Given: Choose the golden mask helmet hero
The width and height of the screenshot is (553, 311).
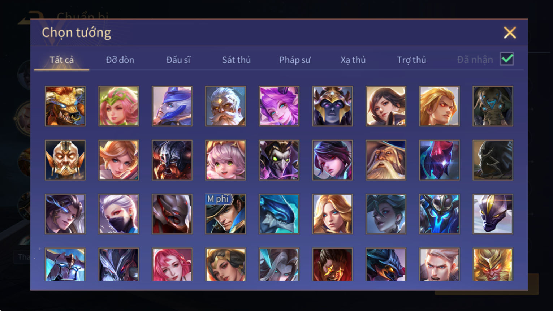Looking at the screenshot, I should [x=65, y=160].
